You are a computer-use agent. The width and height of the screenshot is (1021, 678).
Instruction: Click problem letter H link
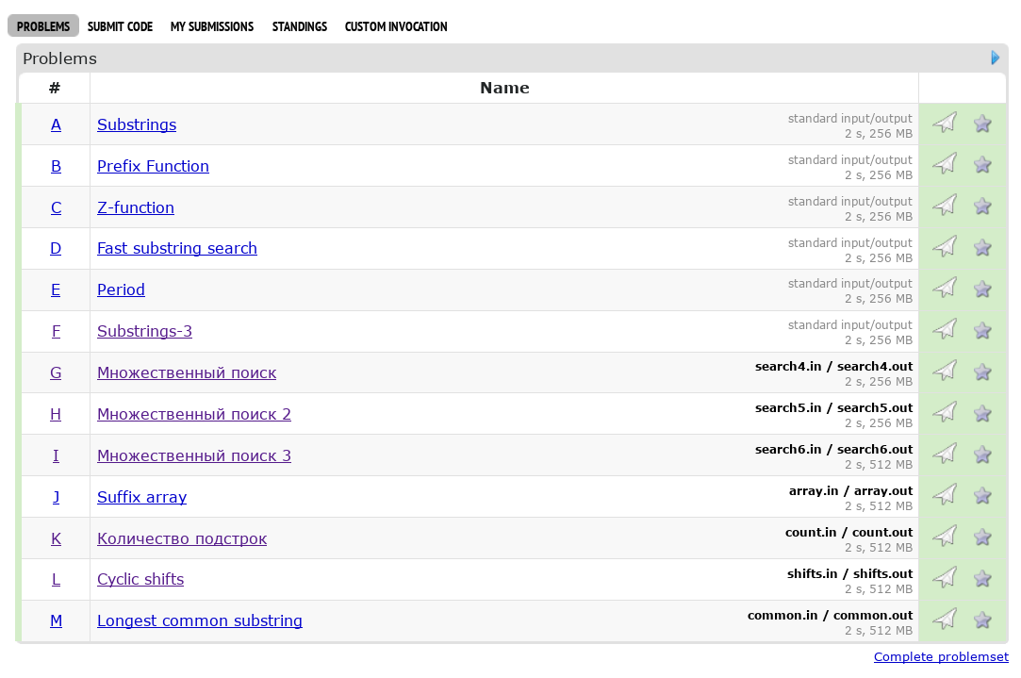click(x=56, y=414)
